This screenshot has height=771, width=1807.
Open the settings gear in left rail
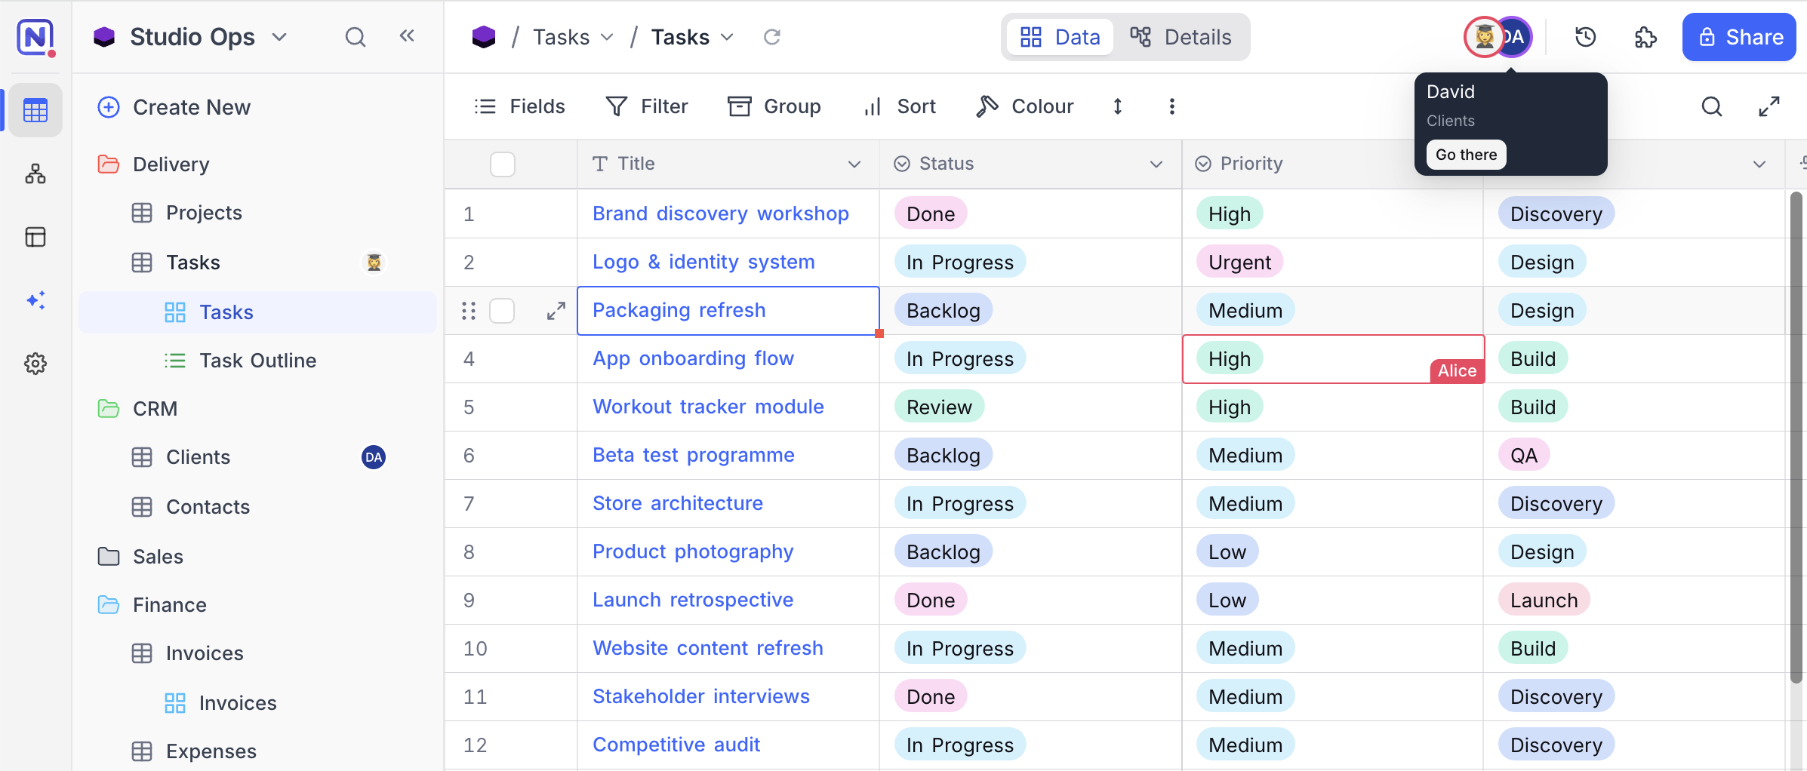pos(35,364)
